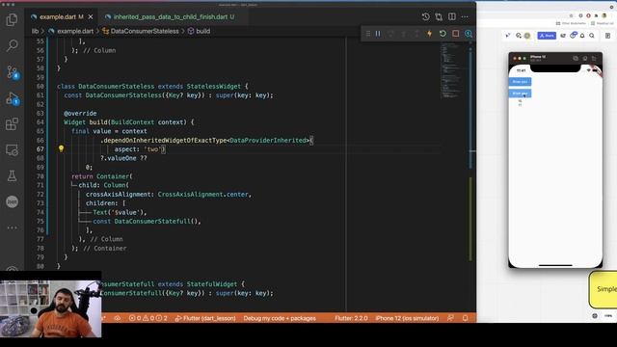Open Flutter widget inspector from debug toolbar
The height and width of the screenshot is (347, 617).
469,34
